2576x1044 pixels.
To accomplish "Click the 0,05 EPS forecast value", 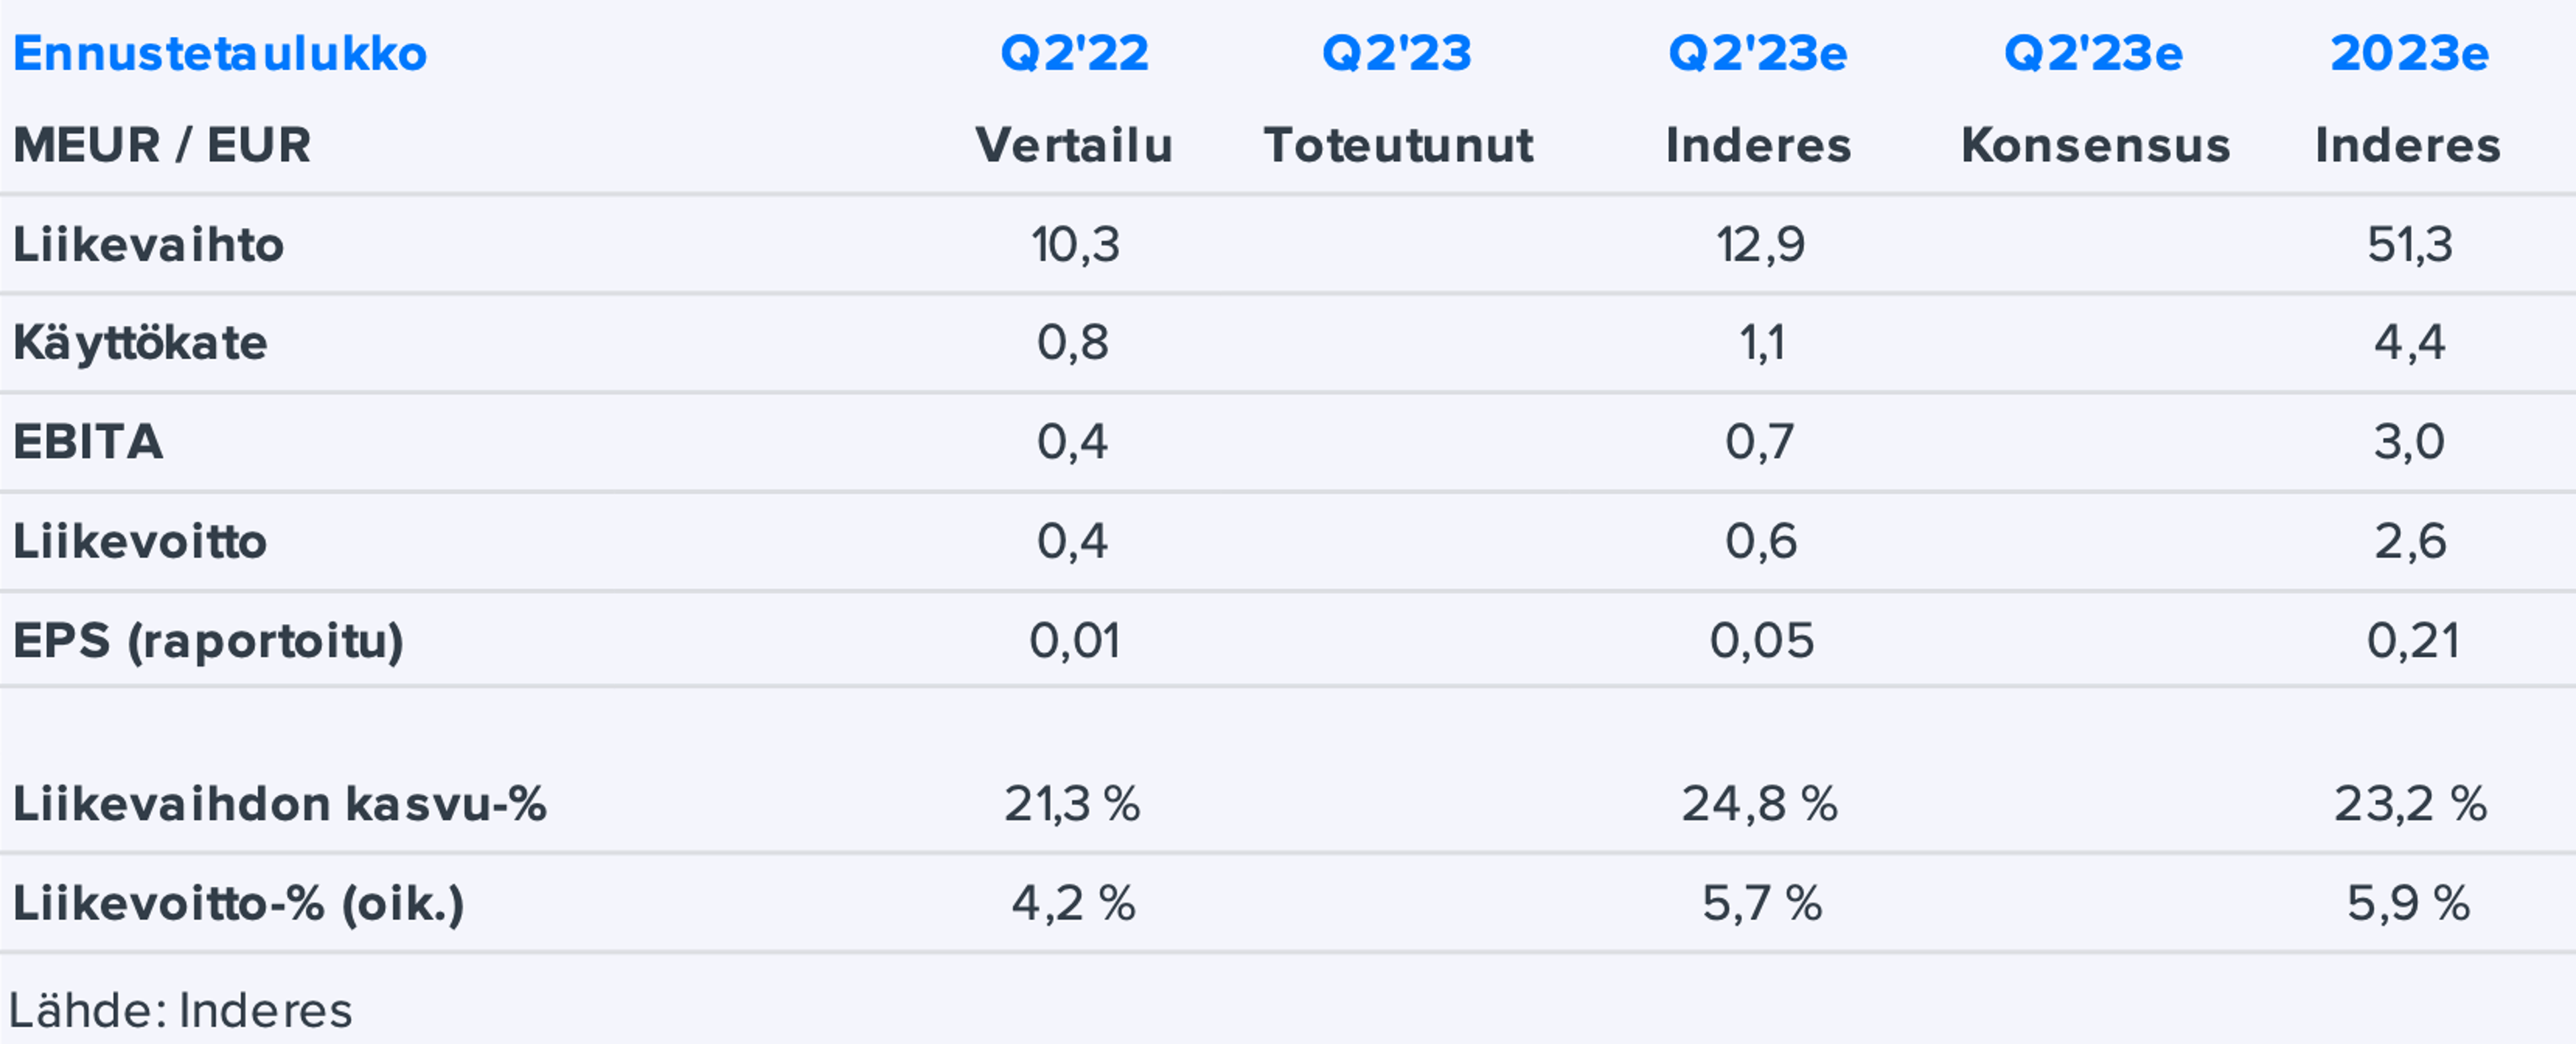I will pyautogui.click(x=1760, y=641).
